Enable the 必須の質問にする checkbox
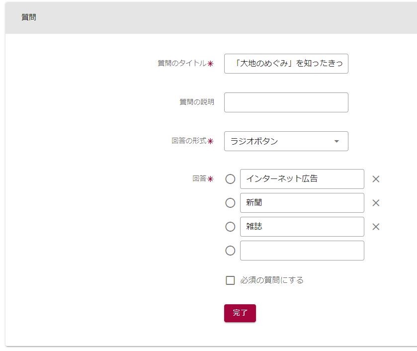This screenshot has width=417, height=351. point(230,280)
